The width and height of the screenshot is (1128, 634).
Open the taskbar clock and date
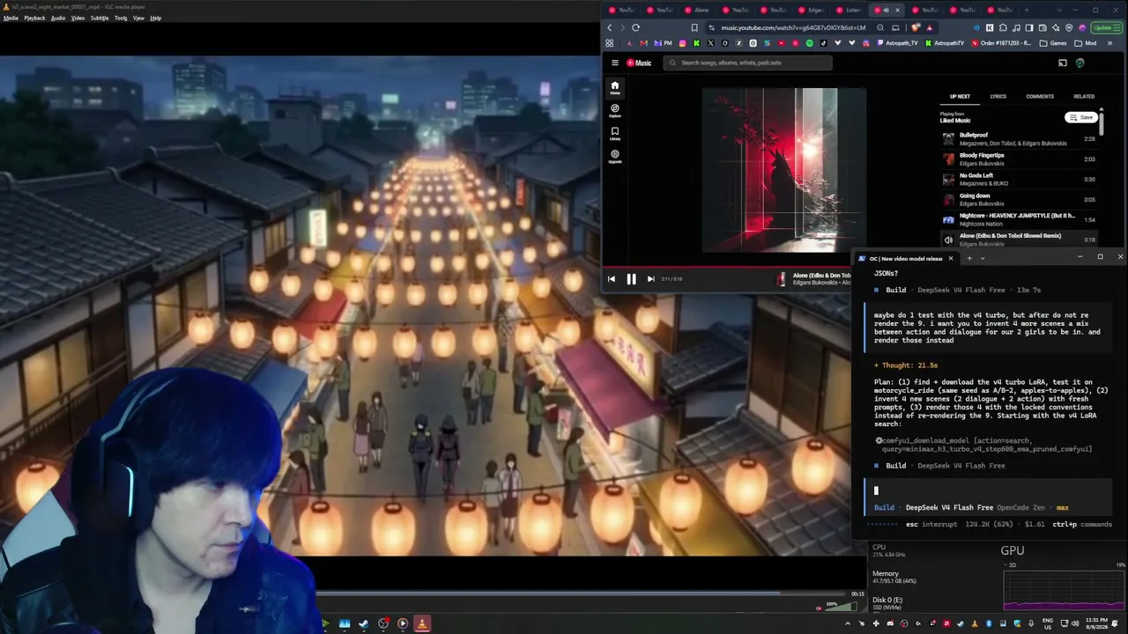coord(1098,623)
